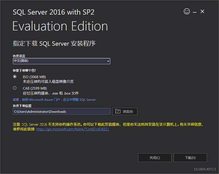Screen dimensions: 219x174
Task: Click the CAB (2599 MB) label text
Action: pyautogui.click(x=35, y=88)
